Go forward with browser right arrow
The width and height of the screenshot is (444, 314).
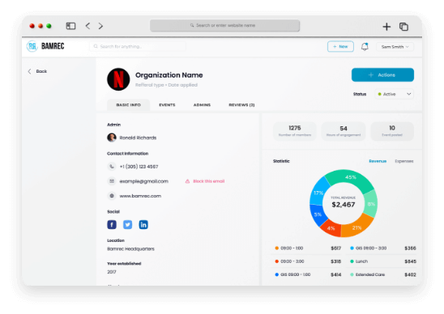tap(100, 26)
